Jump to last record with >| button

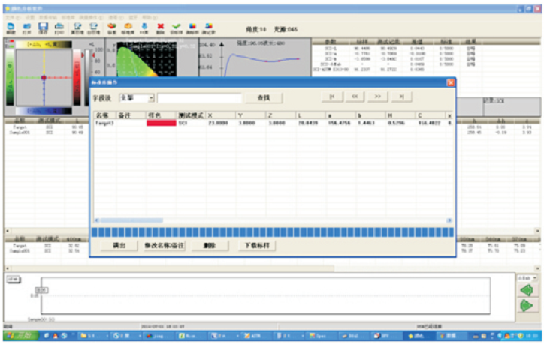click(402, 97)
